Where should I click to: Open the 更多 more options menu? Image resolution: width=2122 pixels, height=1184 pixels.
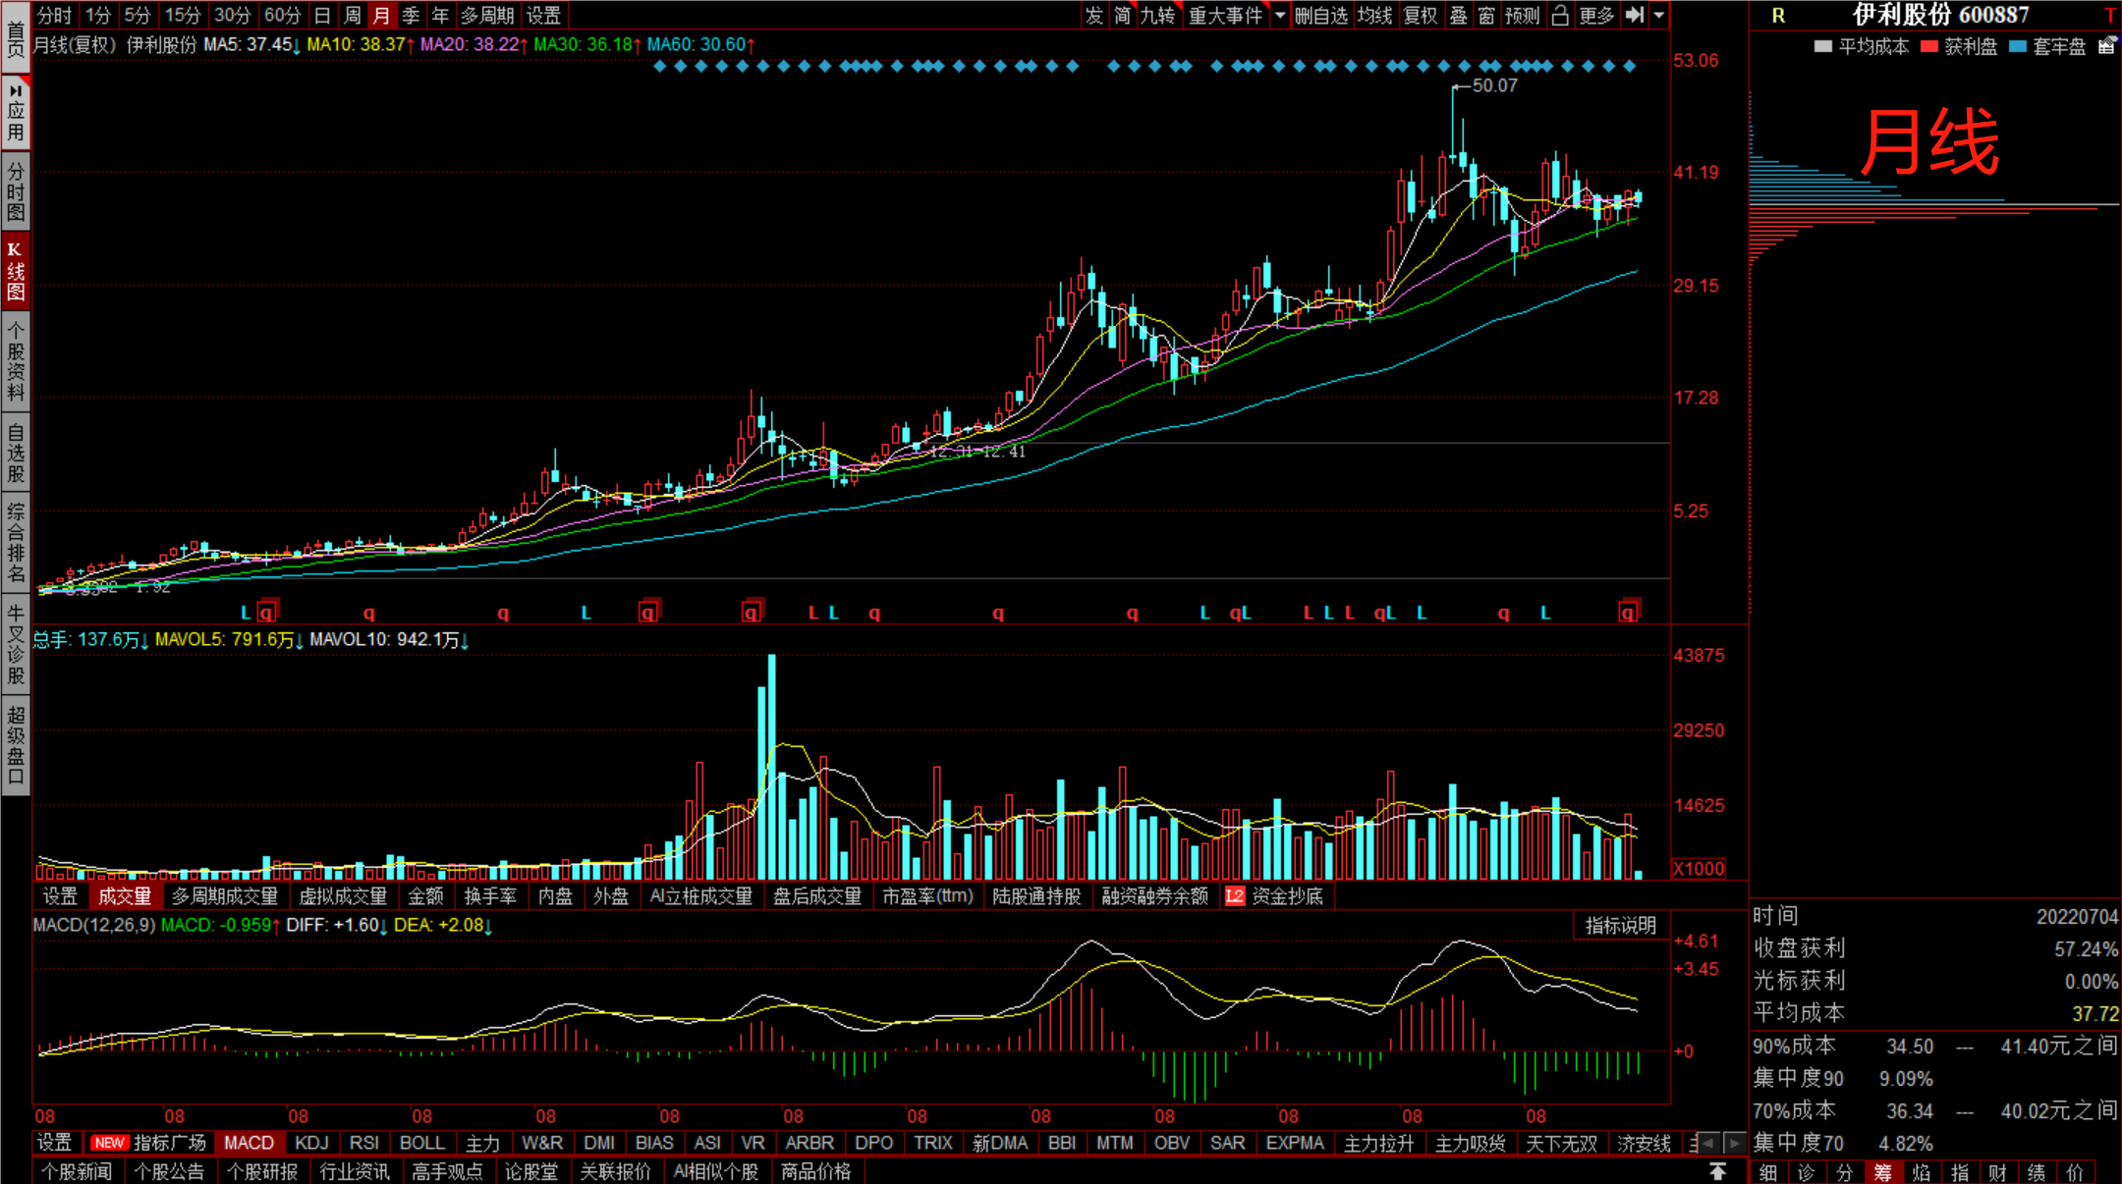coord(1596,15)
